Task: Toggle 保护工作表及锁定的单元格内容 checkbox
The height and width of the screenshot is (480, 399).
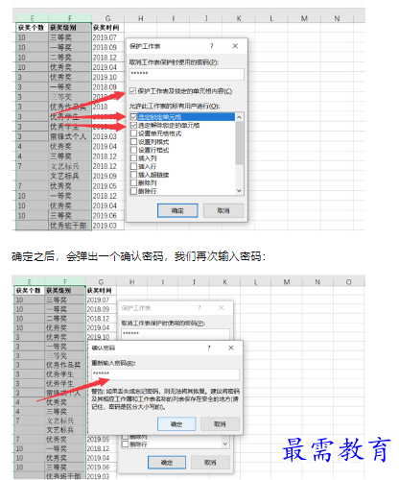Action: pos(132,91)
